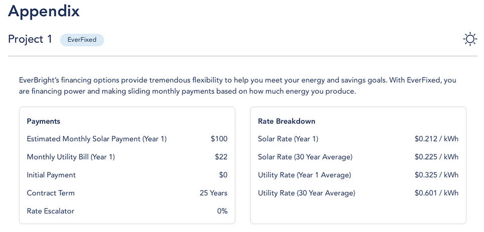Select the Estimated Monthly Solar Payment label
Viewport: 484px width, 232px height.
[96, 139]
